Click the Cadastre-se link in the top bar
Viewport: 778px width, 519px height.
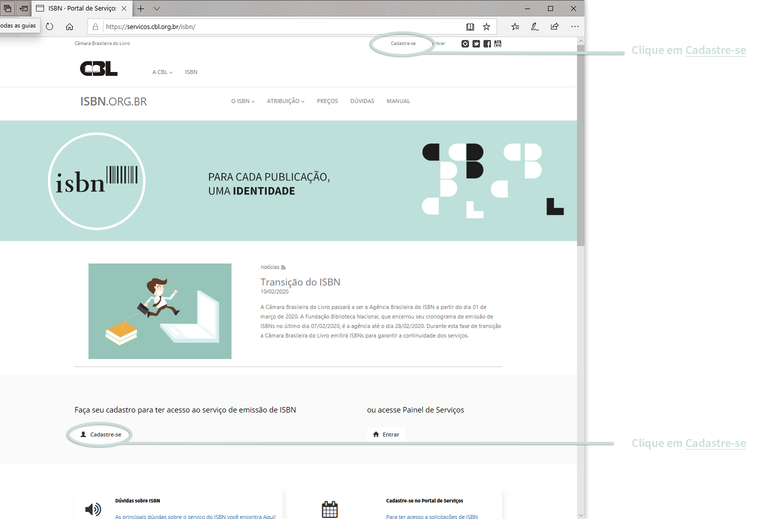tap(403, 43)
